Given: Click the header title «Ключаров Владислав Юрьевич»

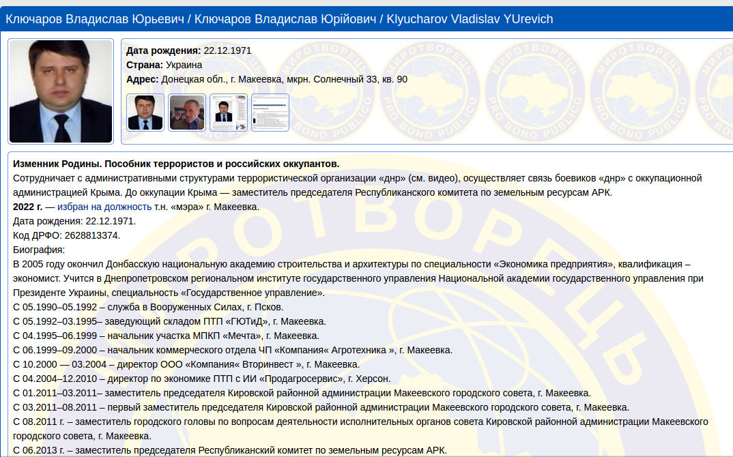Looking at the screenshot, I should coord(95,19).
